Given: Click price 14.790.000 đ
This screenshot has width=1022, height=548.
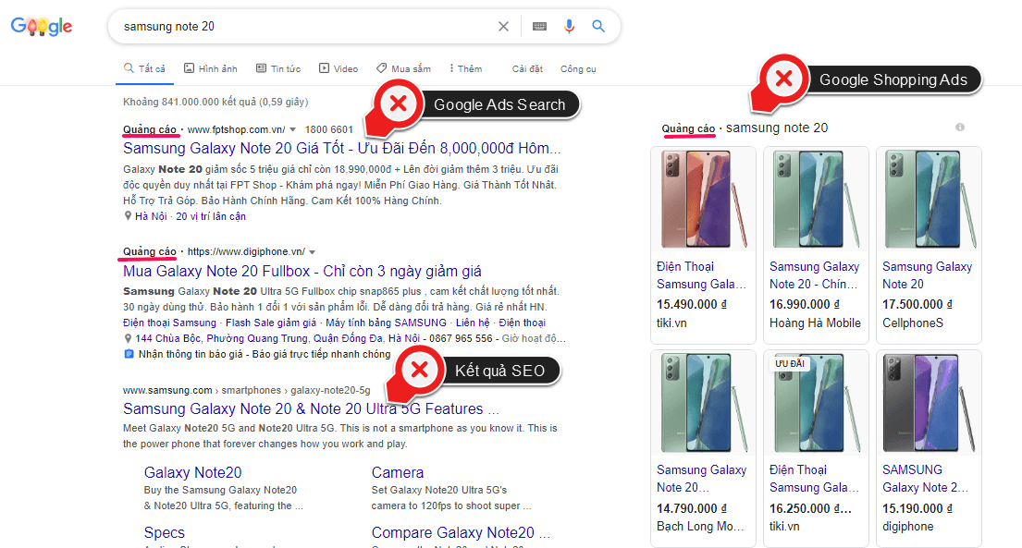Looking at the screenshot, I should (692, 508).
